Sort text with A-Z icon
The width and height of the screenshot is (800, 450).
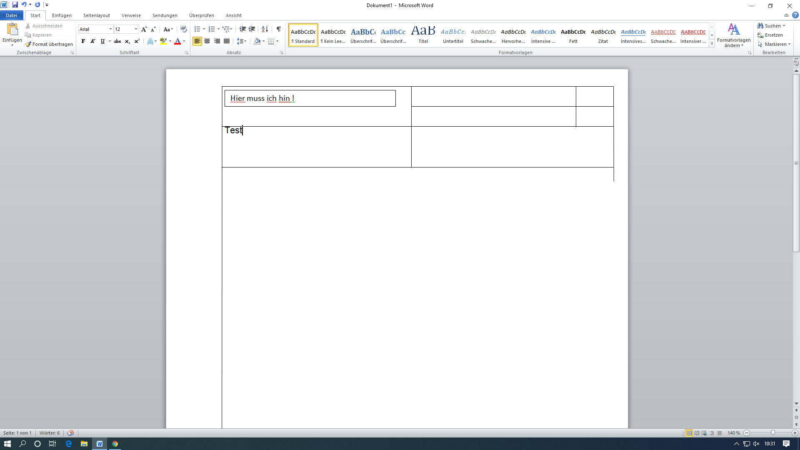[x=265, y=29]
